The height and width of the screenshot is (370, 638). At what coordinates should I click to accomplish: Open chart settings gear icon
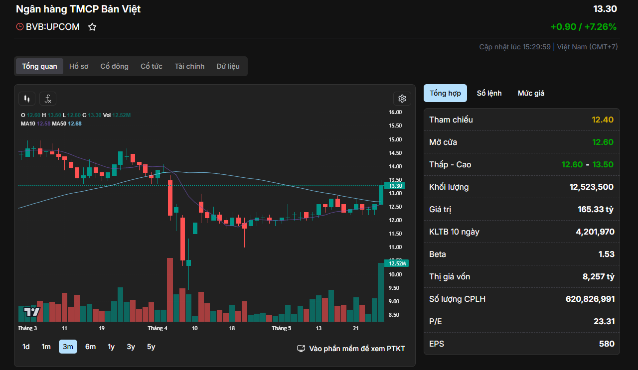[x=402, y=99]
